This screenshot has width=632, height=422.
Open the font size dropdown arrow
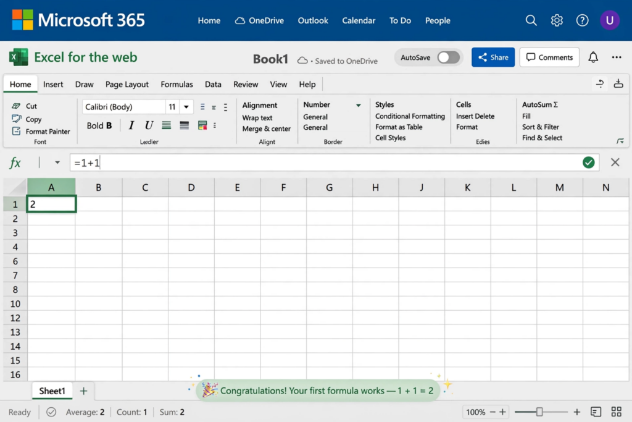(186, 107)
